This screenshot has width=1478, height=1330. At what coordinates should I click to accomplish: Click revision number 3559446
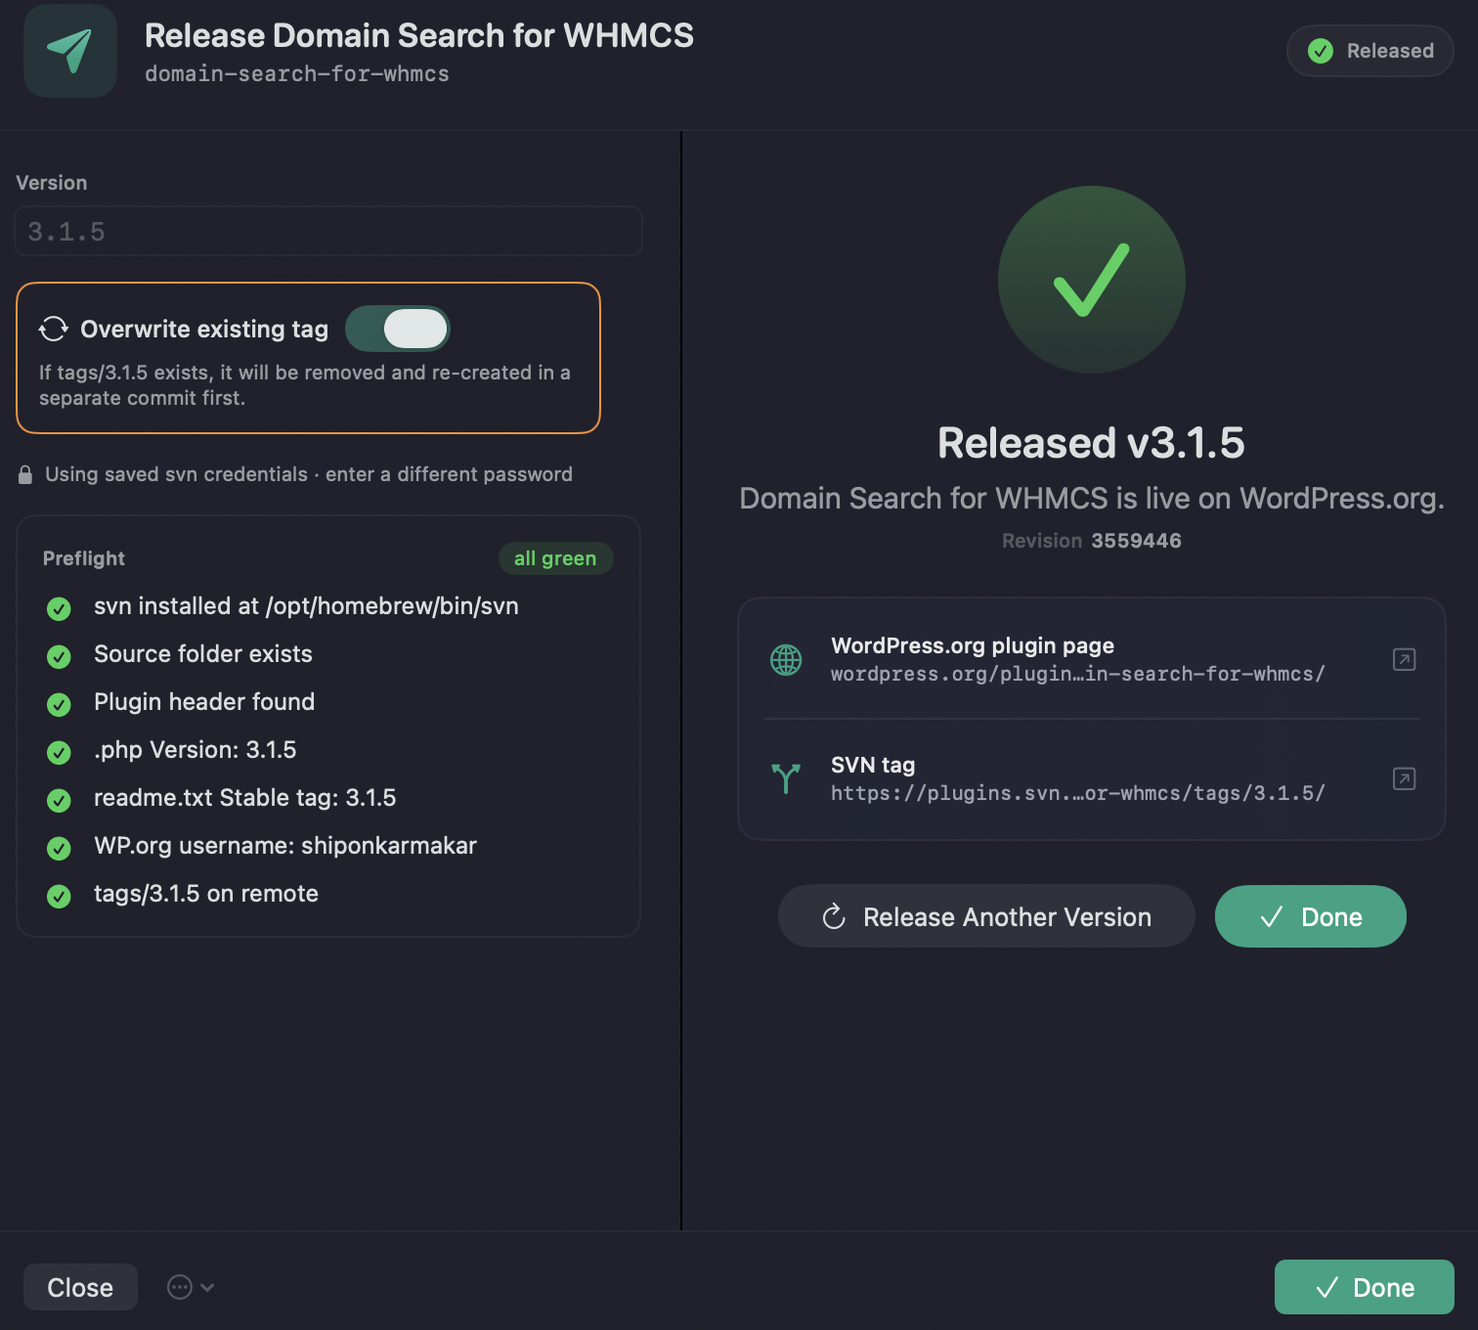tap(1136, 541)
